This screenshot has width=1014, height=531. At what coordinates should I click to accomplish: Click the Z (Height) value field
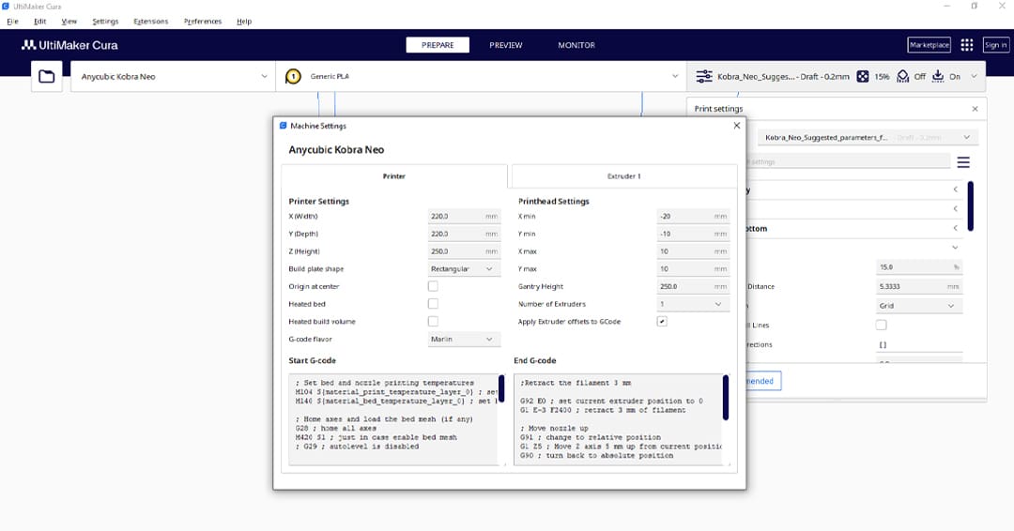coord(464,251)
